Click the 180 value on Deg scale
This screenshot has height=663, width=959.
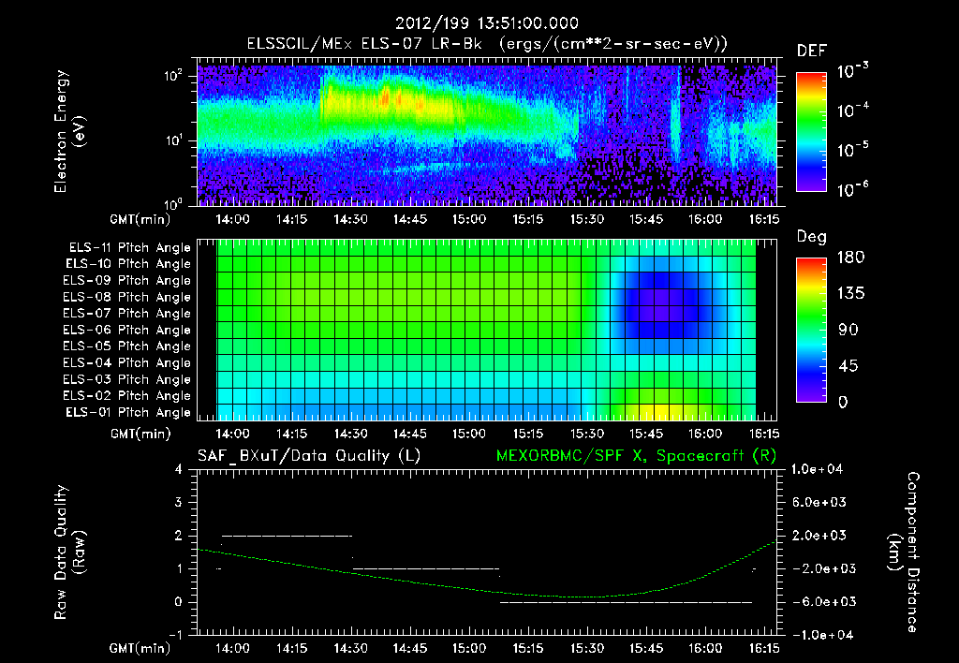(x=850, y=258)
